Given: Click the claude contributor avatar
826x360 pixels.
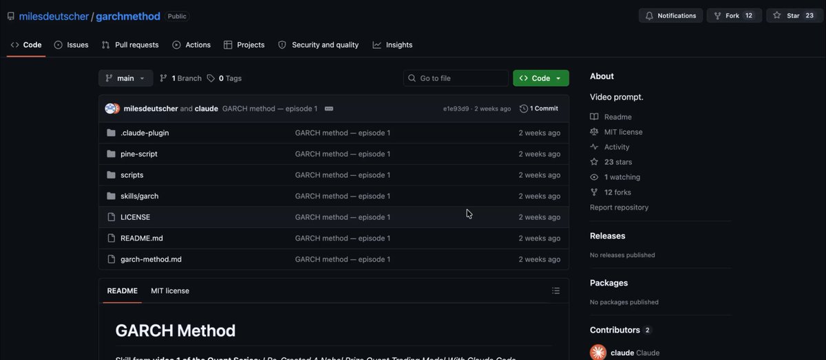Looking at the screenshot, I should (x=598, y=352).
